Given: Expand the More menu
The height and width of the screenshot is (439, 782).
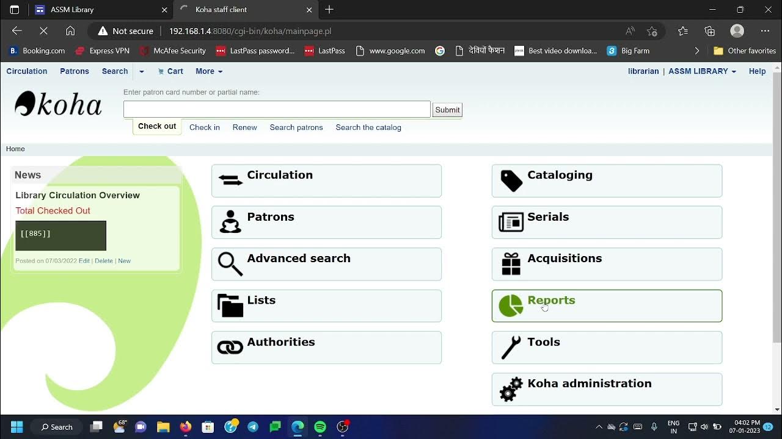Looking at the screenshot, I should coord(209,71).
